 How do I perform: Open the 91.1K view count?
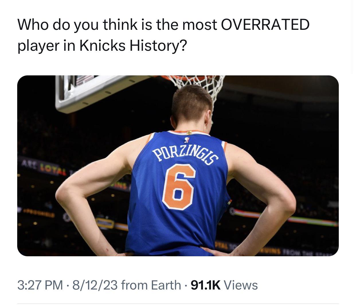(x=206, y=285)
